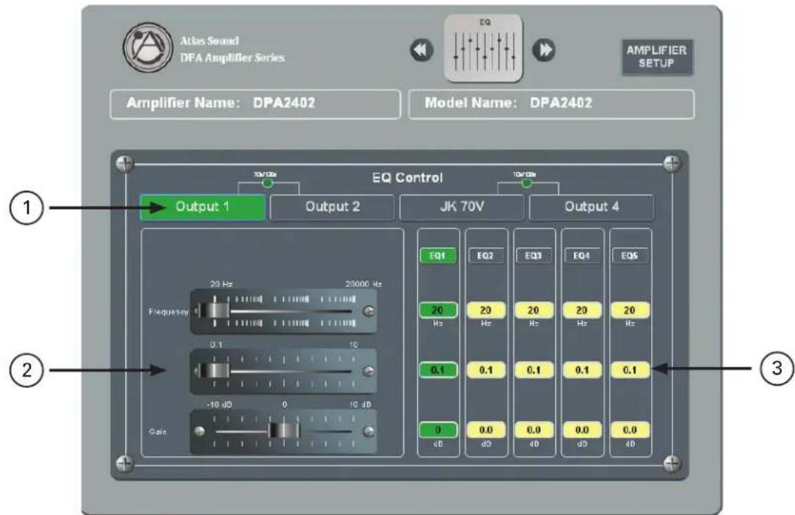795x515 pixels.
Task: Click the Frequency slider handle
Action: [x=214, y=311]
